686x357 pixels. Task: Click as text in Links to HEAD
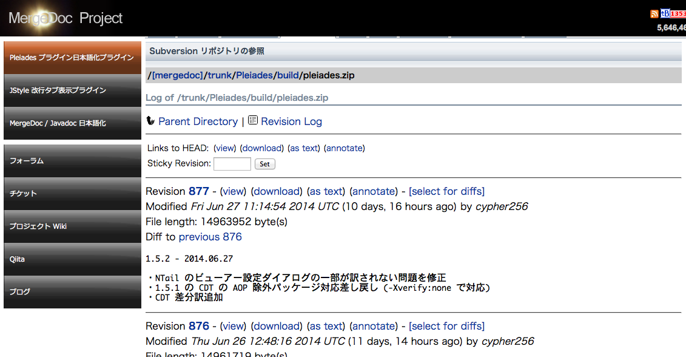pyautogui.click(x=304, y=148)
